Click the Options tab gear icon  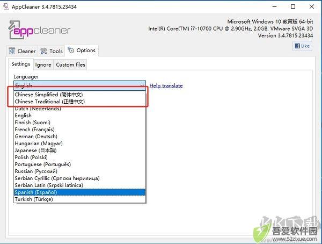point(71,50)
